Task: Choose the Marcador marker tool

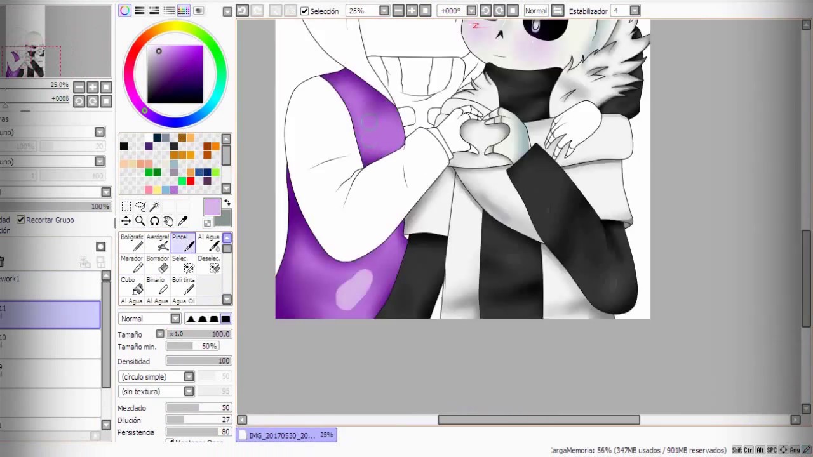Action: pos(131,264)
